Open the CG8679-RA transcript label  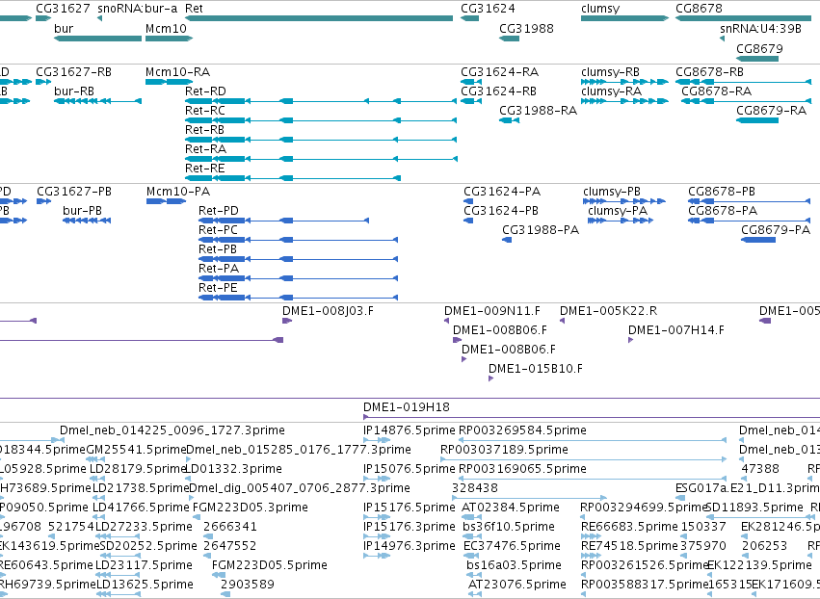772,111
